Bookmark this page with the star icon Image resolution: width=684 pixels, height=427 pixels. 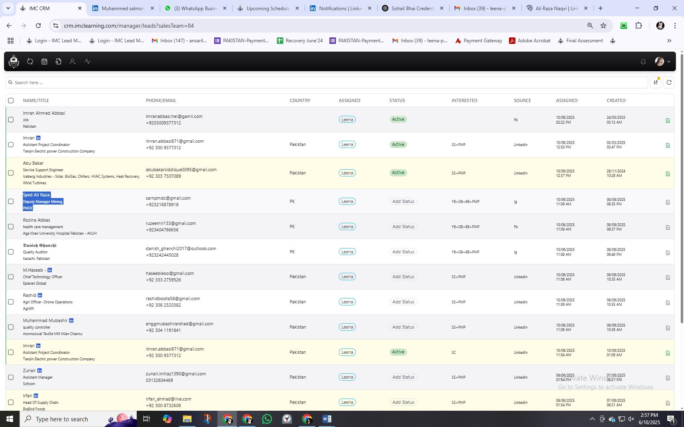pyautogui.click(x=603, y=26)
